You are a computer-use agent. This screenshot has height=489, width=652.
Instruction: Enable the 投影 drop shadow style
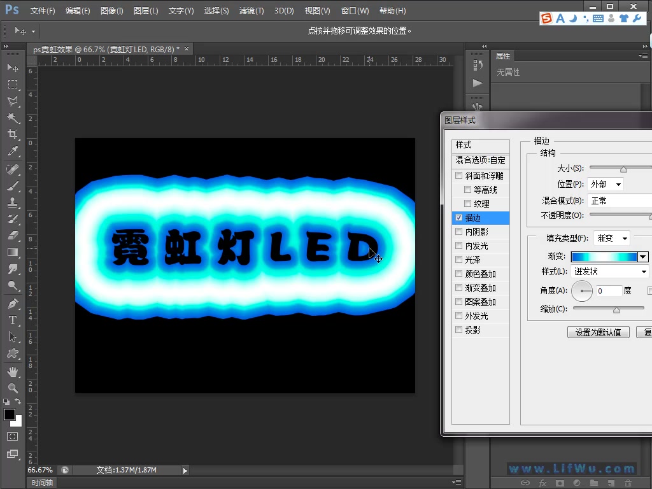pos(459,329)
